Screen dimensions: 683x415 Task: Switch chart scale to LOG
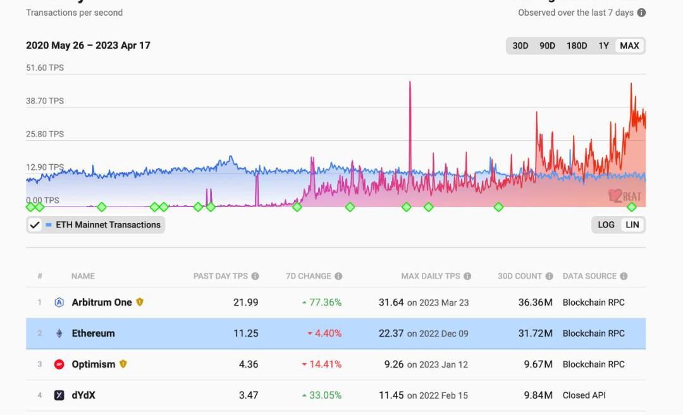[x=606, y=225]
